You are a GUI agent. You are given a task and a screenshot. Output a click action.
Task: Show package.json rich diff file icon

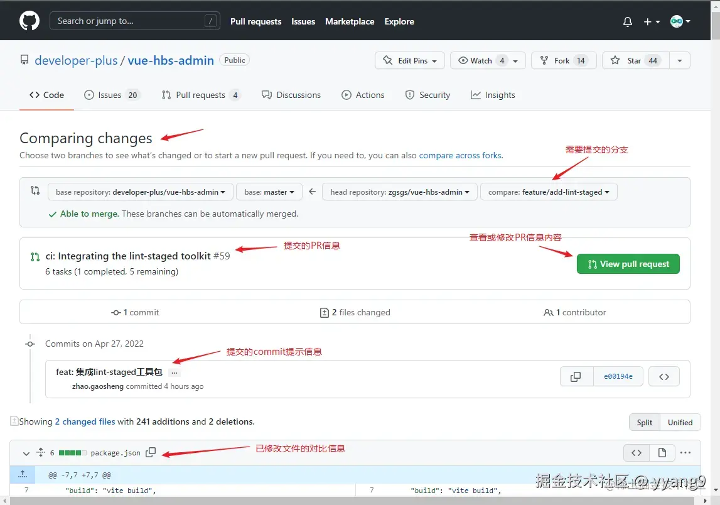662,453
